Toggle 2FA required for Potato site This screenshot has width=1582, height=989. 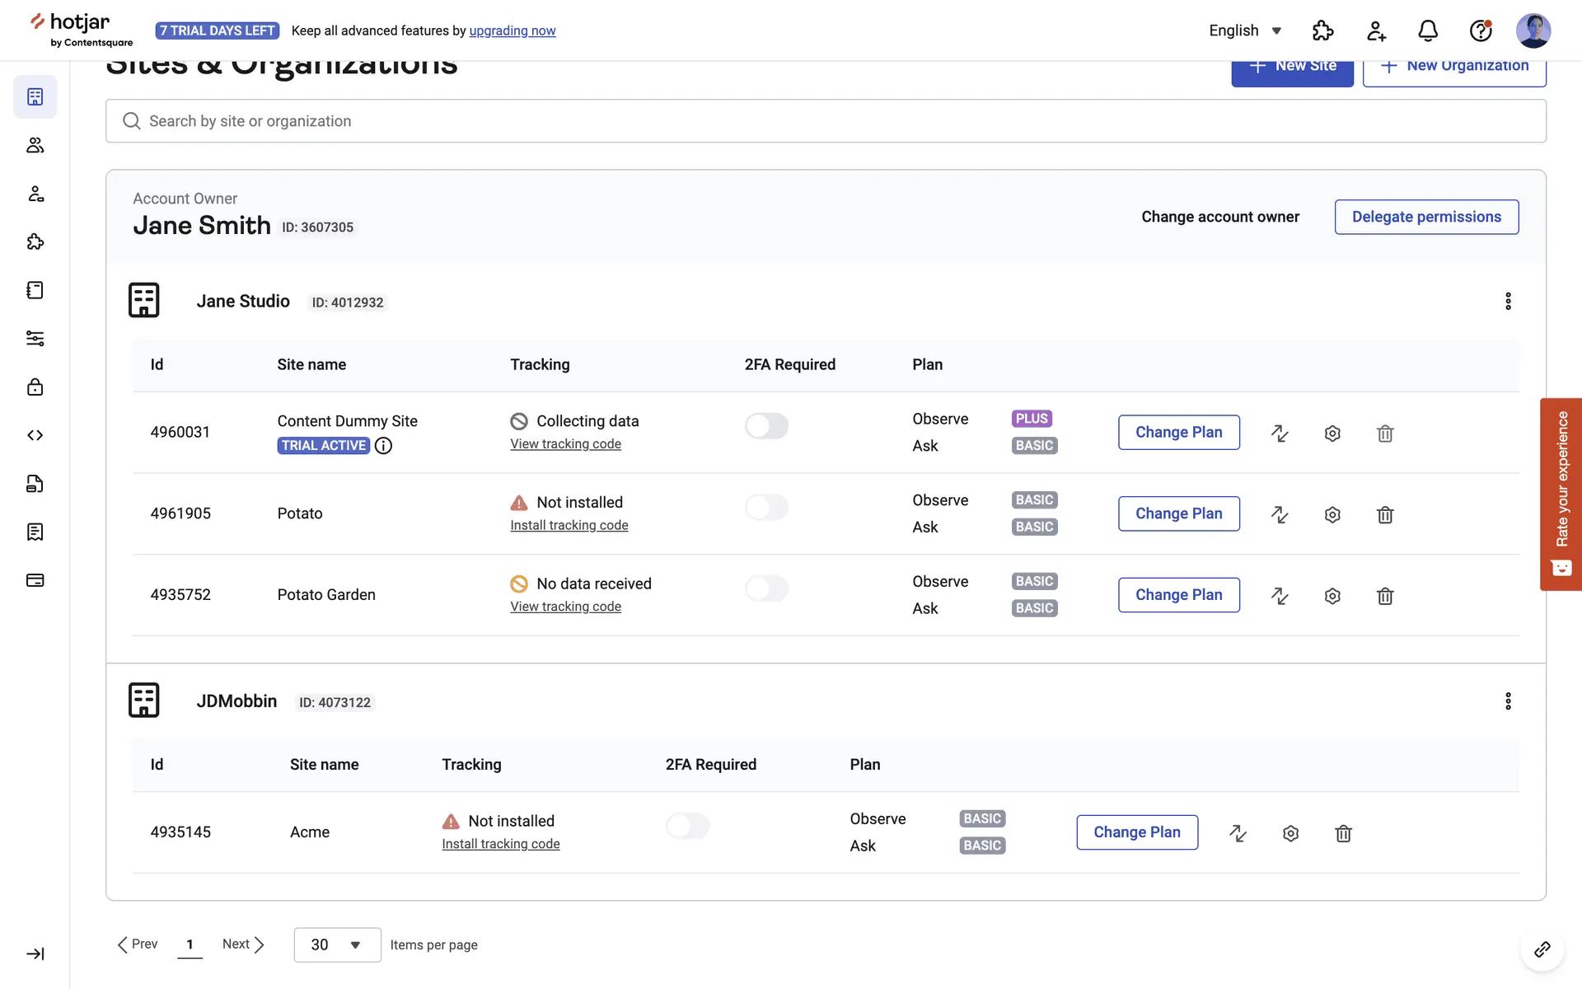[x=766, y=507]
